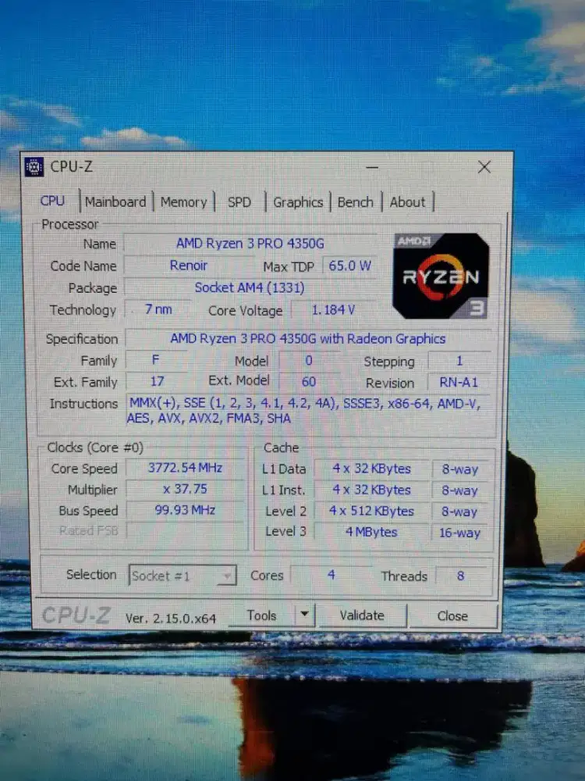Click the Level 3 16-way associativity value
The height and width of the screenshot is (781, 585).
coord(460,533)
